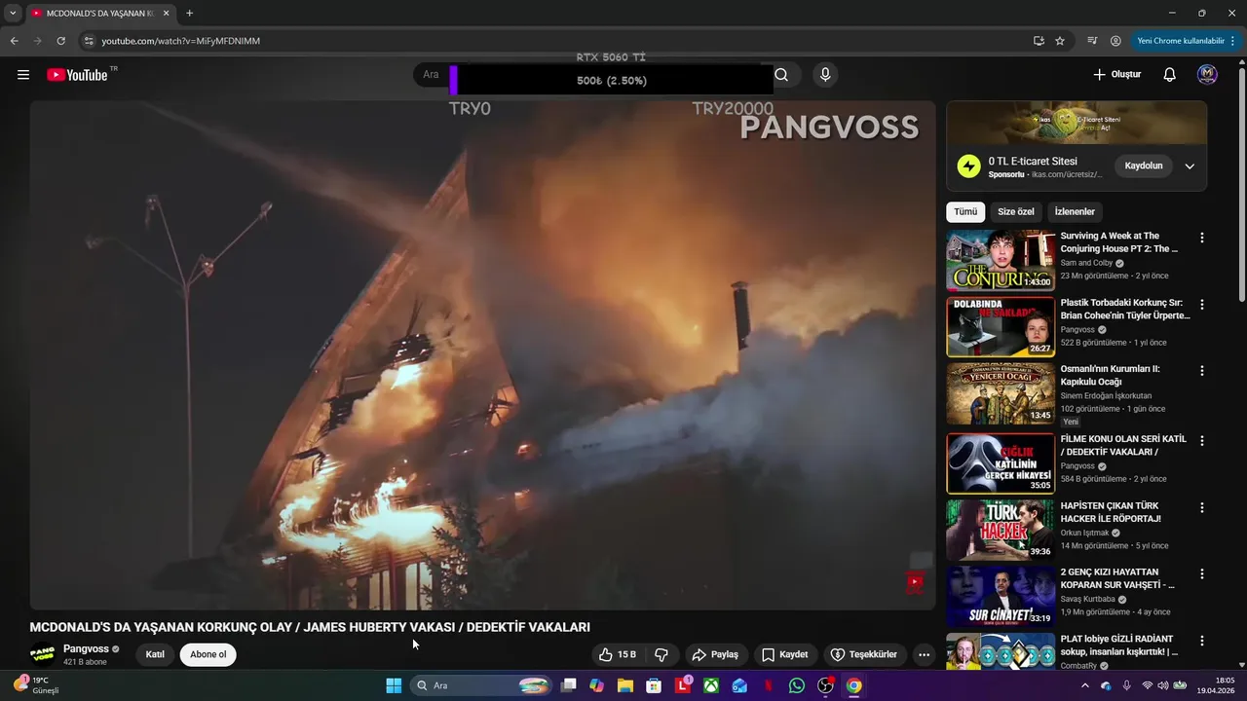This screenshot has width=1247, height=701.
Task: Open options for PLAT lobiye video
Action: coord(1201,641)
